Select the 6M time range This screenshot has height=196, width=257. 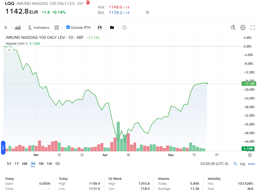[25, 164]
